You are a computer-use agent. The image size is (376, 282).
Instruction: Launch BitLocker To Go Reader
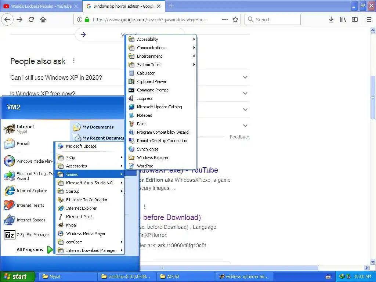pos(90,200)
